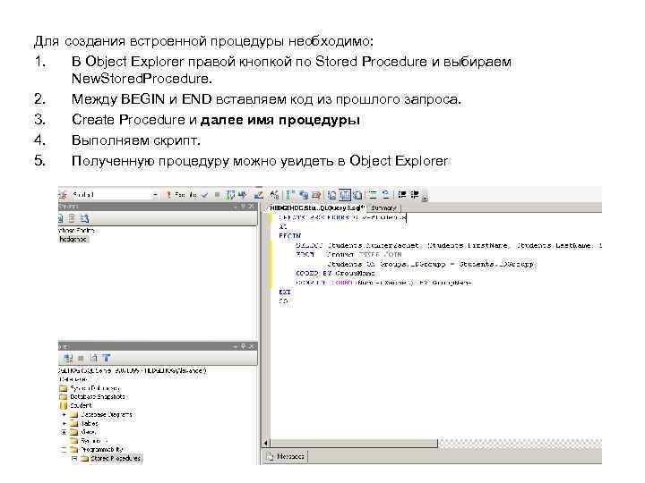Close the Object Explorer panel
645x483 pixels.
coord(252,347)
